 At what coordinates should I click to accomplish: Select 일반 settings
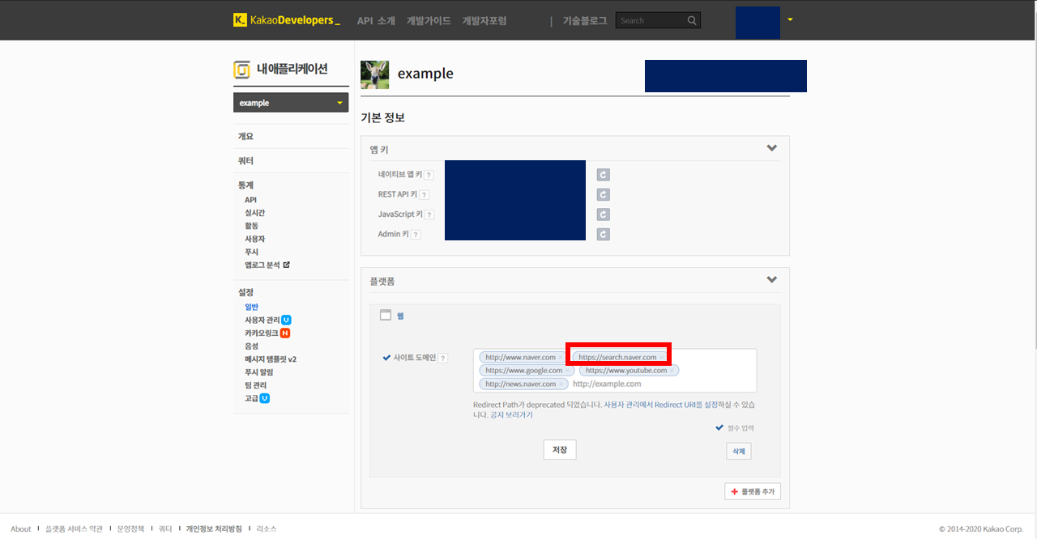pyautogui.click(x=251, y=307)
